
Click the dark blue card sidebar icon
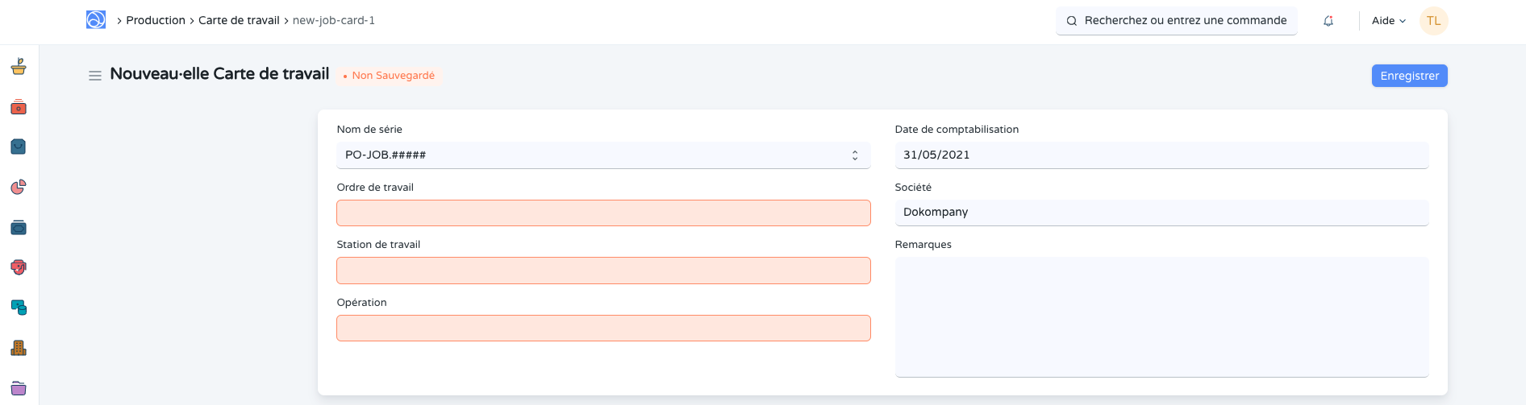pos(19,228)
